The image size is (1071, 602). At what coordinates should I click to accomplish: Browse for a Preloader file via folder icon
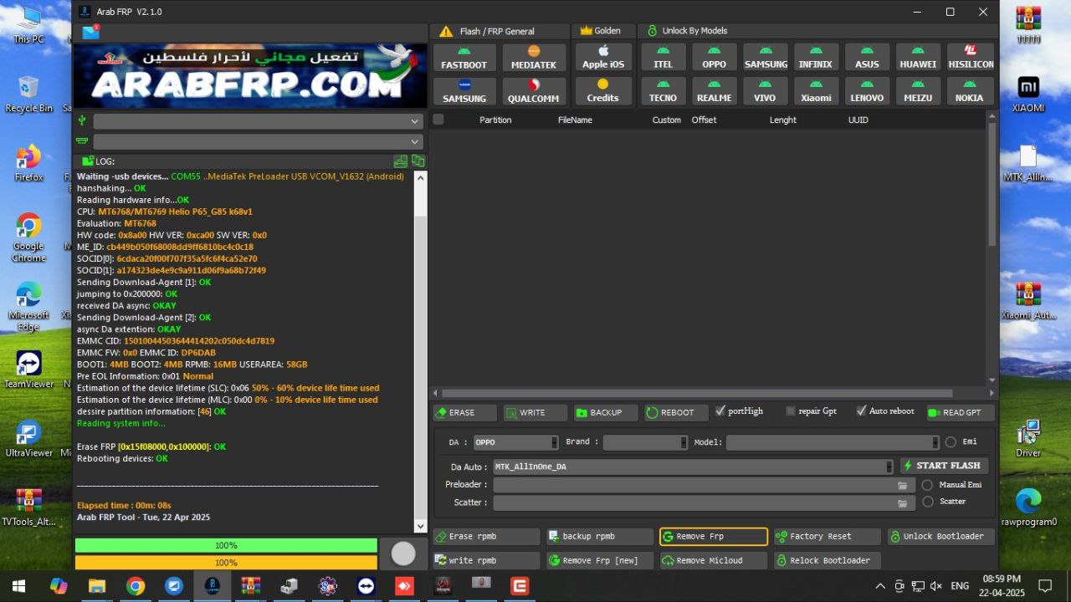click(903, 485)
